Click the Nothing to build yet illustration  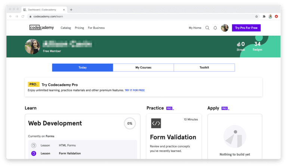[235, 137]
